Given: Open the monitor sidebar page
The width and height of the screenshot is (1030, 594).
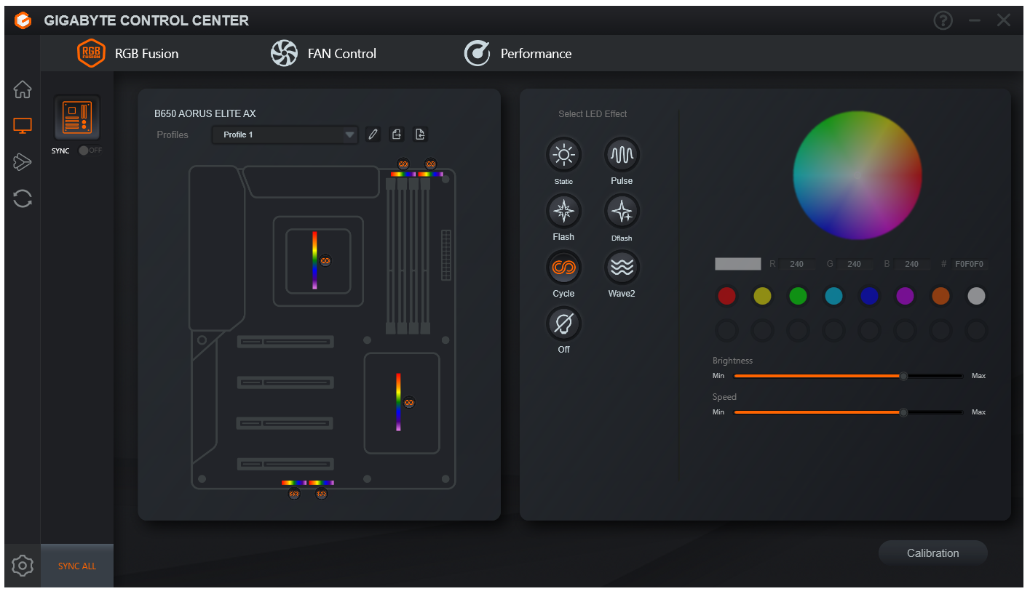Looking at the screenshot, I should click(23, 127).
